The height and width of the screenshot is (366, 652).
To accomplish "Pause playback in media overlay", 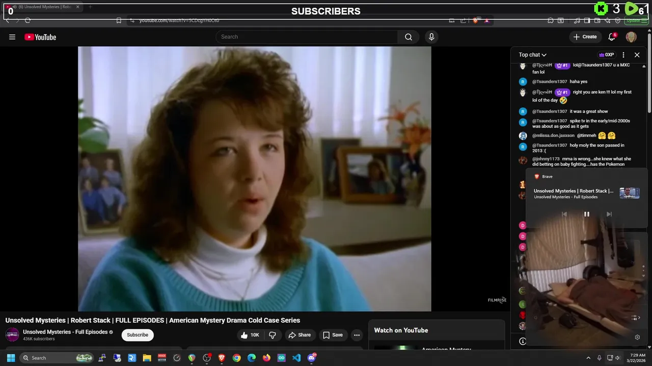I will (586, 214).
